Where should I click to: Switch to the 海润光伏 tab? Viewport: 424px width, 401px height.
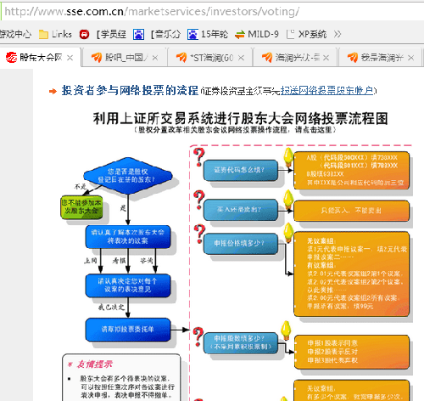(295, 58)
